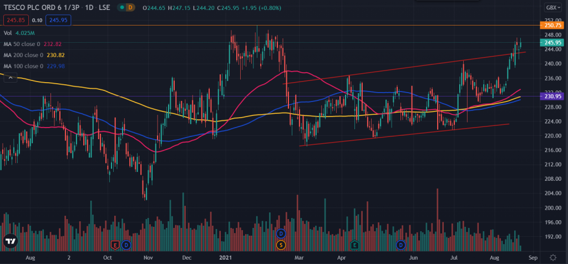Click the Mar label on time axis

299,258
